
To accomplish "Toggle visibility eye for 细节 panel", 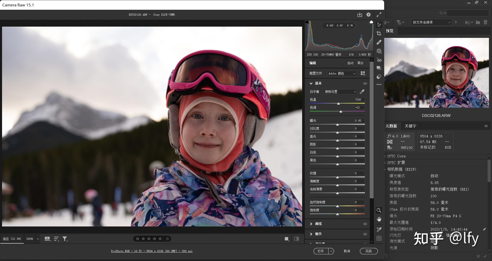I will coord(365,234).
